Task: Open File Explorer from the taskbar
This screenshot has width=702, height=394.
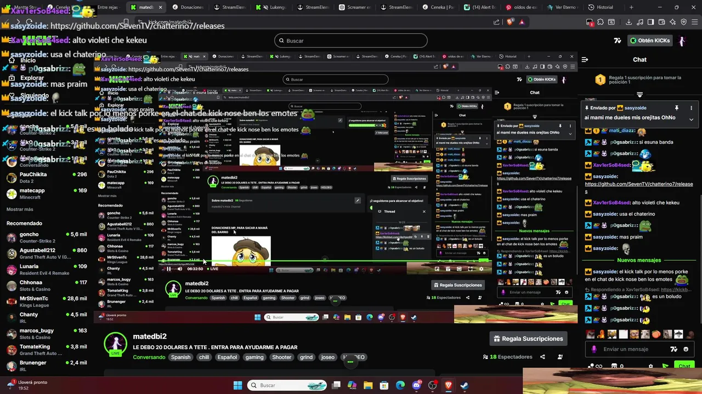Action: tap(368, 385)
